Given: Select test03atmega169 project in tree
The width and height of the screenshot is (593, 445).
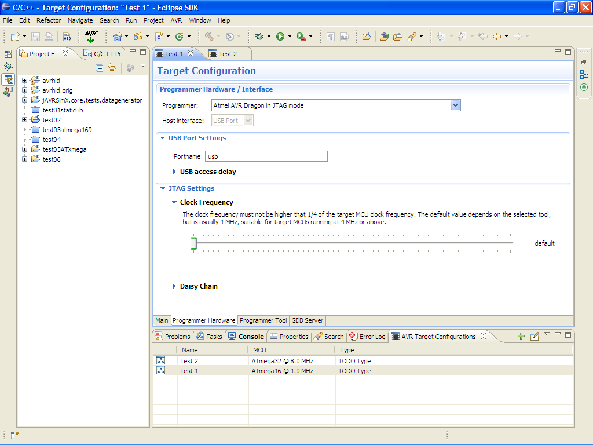Looking at the screenshot, I should [67, 130].
